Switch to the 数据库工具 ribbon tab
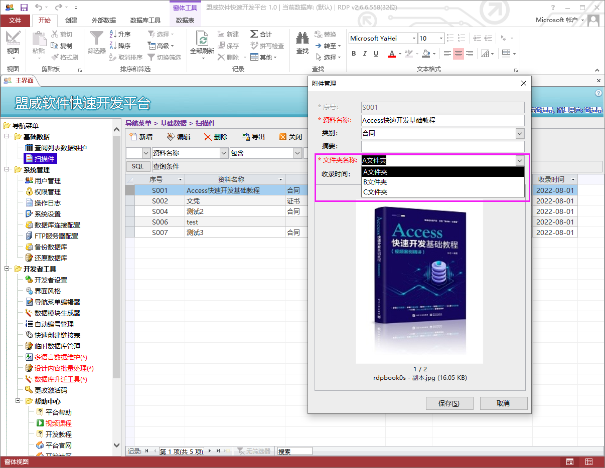 point(145,20)
